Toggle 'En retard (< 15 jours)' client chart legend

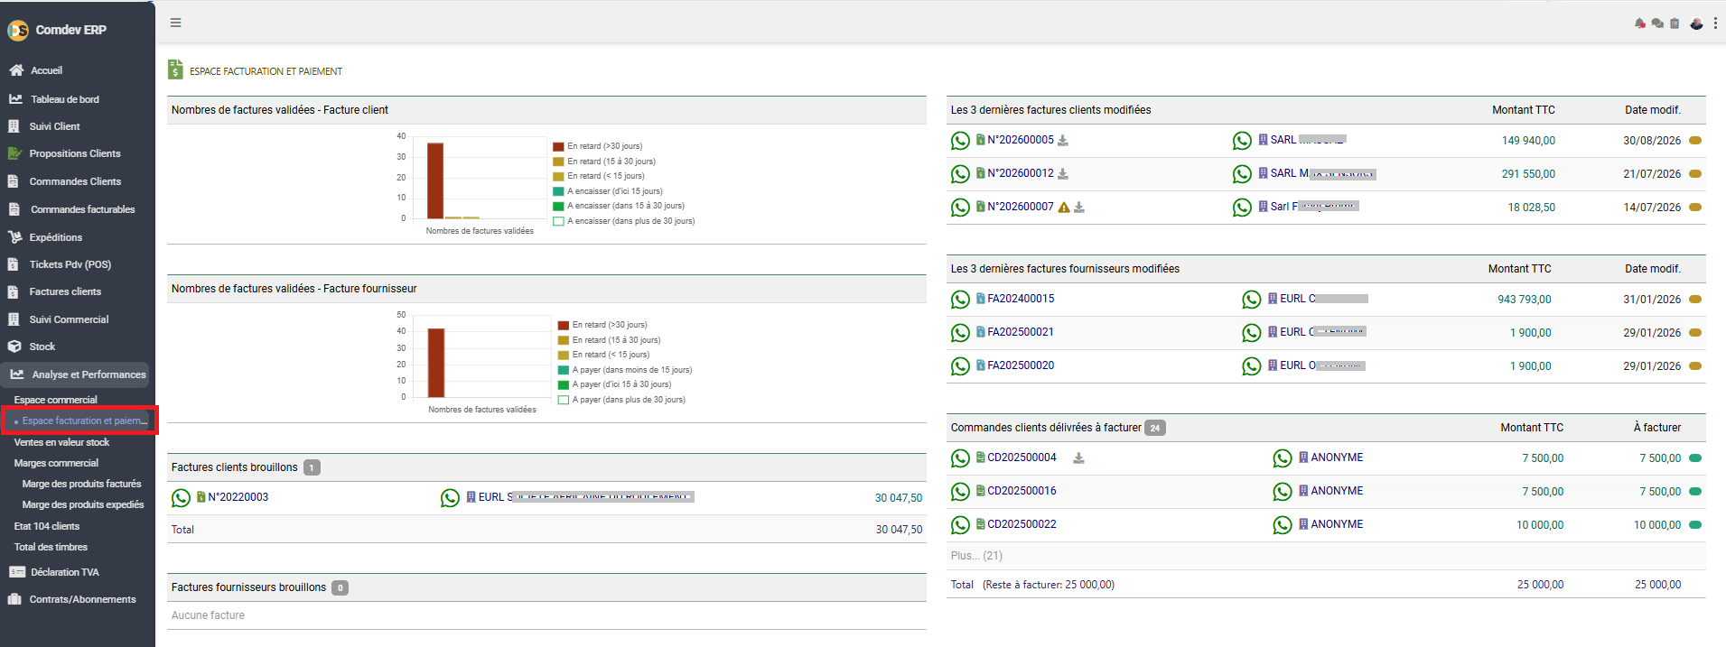coord(599,176)
